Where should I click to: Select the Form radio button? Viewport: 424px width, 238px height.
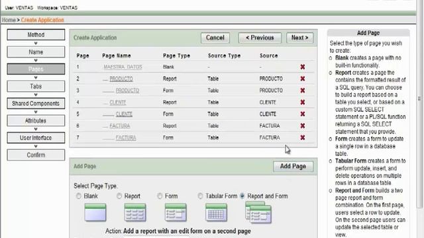coord(160,196)
